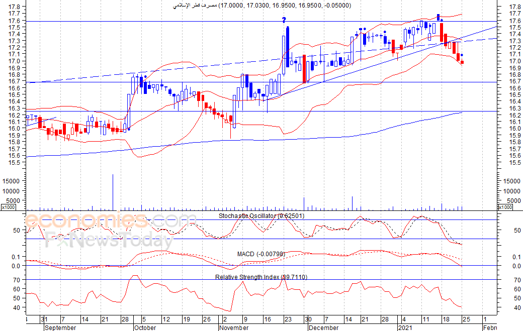Click date 25 on the time axis
Viewport: 523px width, 331px height.
click(x=466, y=319)
